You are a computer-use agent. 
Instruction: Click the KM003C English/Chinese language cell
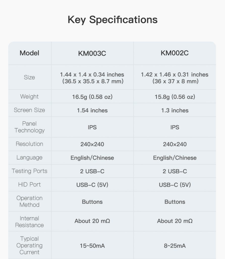tap(92, 158)
